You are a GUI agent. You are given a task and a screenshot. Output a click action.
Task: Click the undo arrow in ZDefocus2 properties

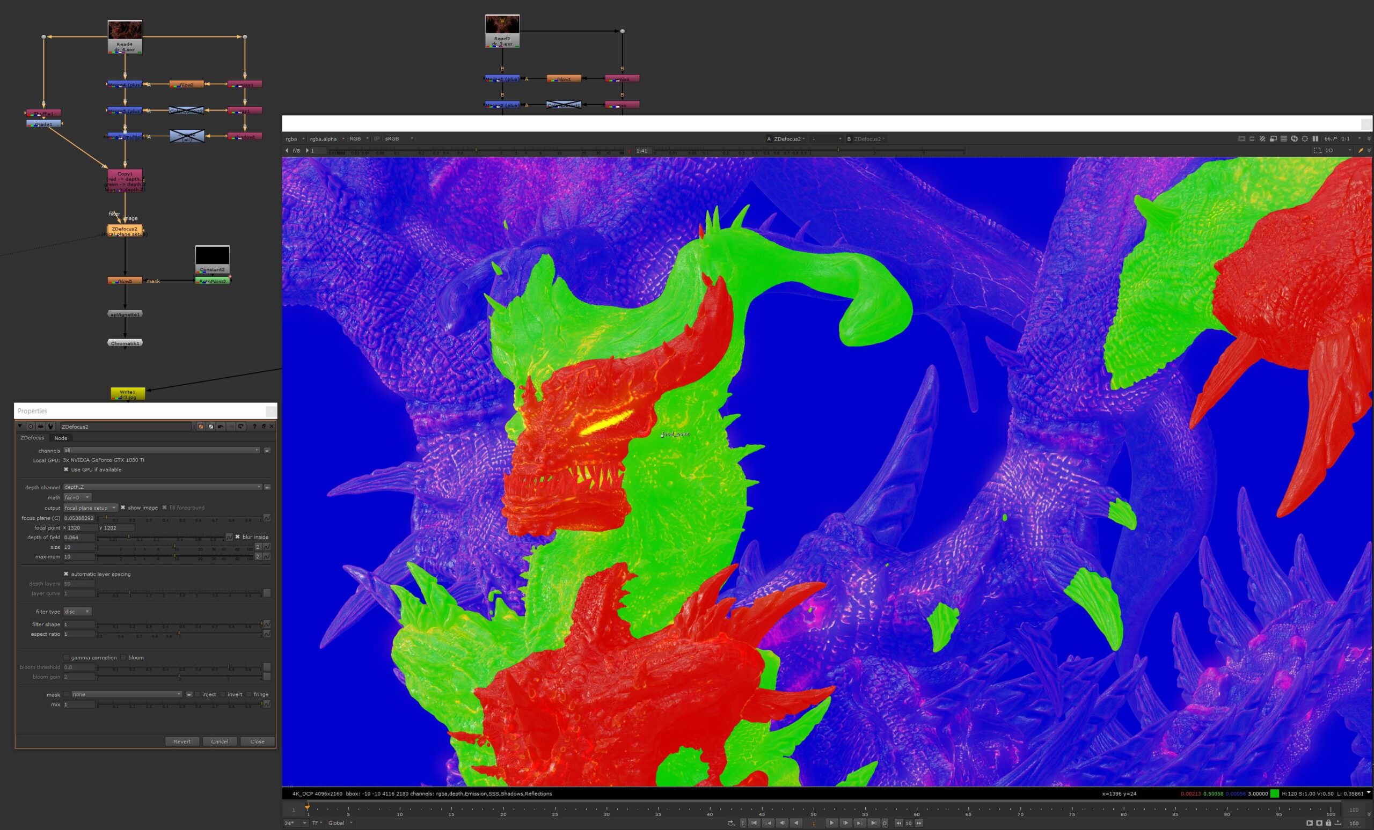click(x=221, y=427)
